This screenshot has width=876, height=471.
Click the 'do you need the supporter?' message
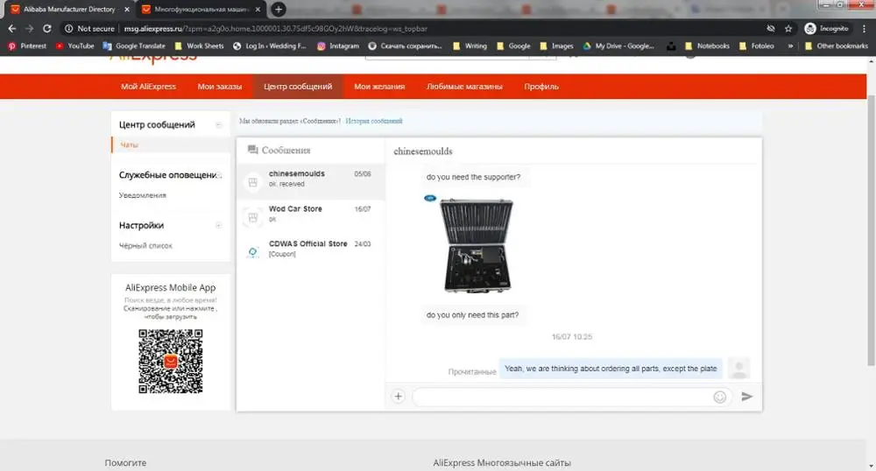(x=473, y=177)
